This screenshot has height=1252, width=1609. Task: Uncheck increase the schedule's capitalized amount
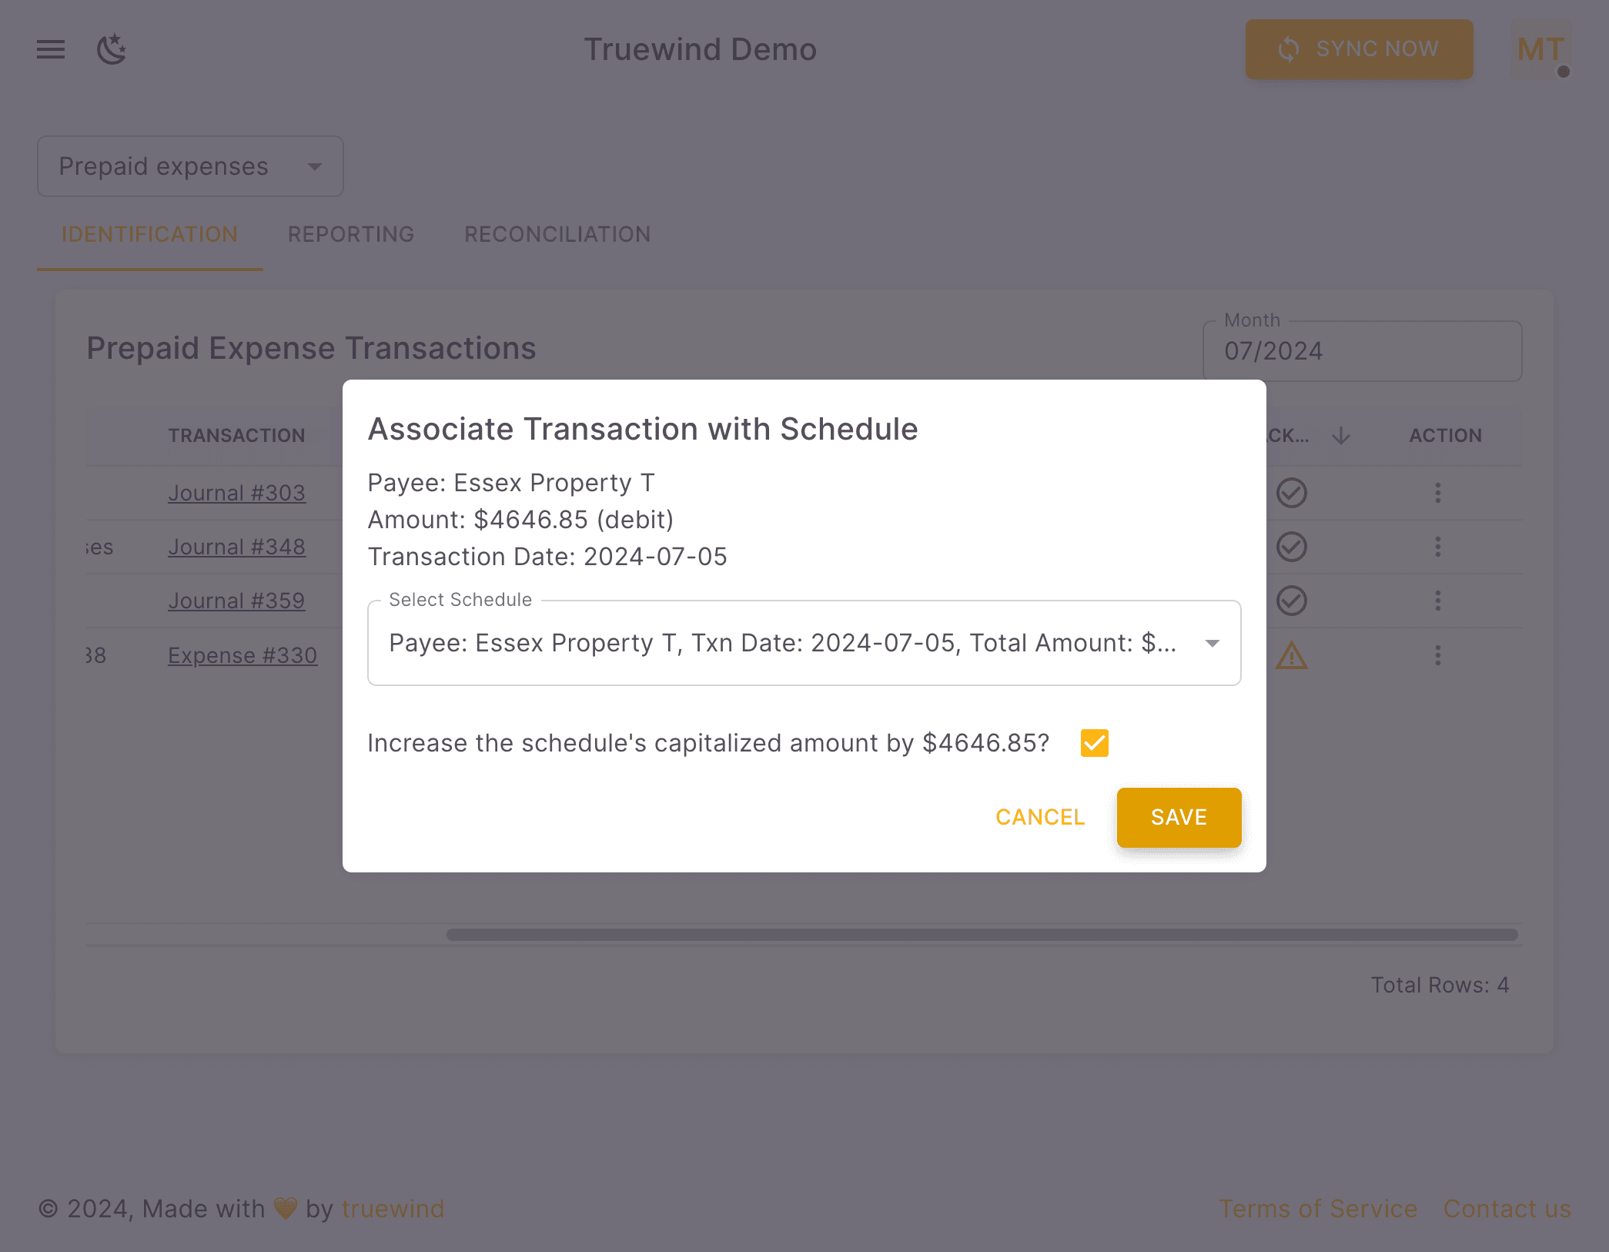point(1094,742)
